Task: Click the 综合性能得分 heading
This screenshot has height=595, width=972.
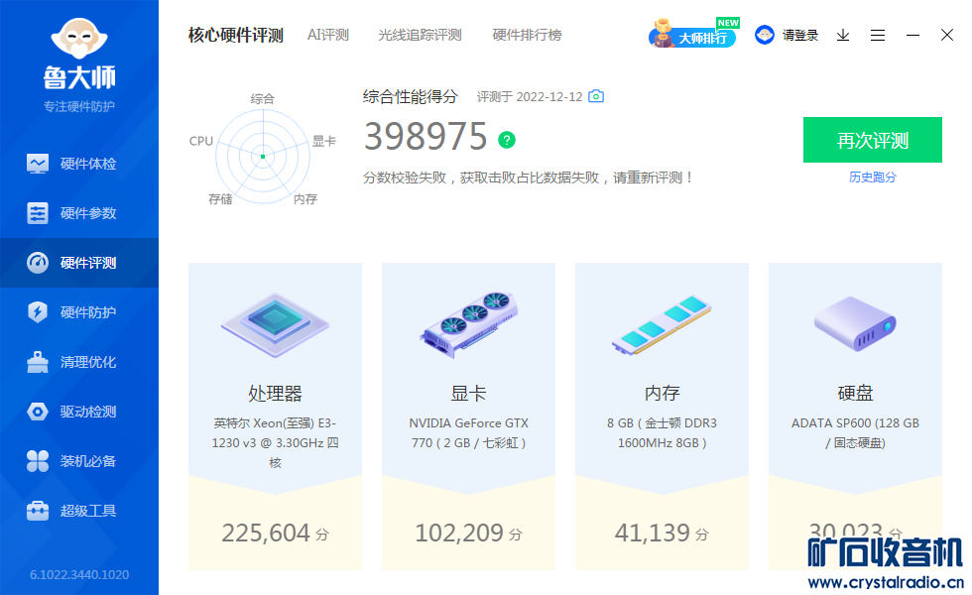Action: pyautogui.click(x=411, y=97)
